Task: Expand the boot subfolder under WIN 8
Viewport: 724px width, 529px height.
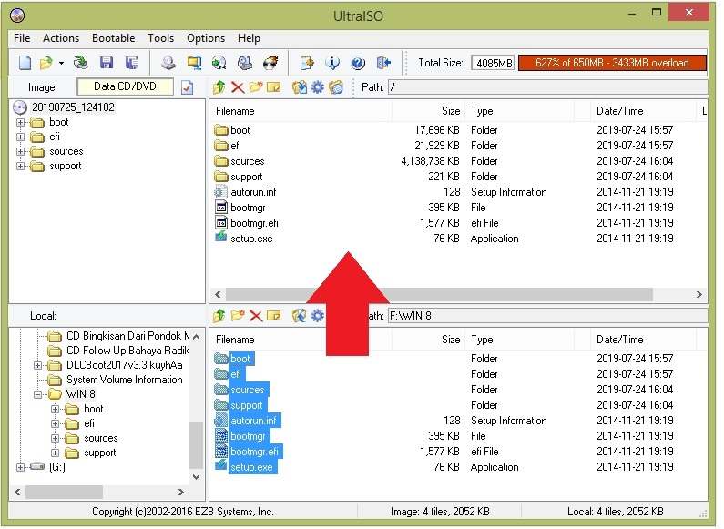Action: [x=55, y=409]
